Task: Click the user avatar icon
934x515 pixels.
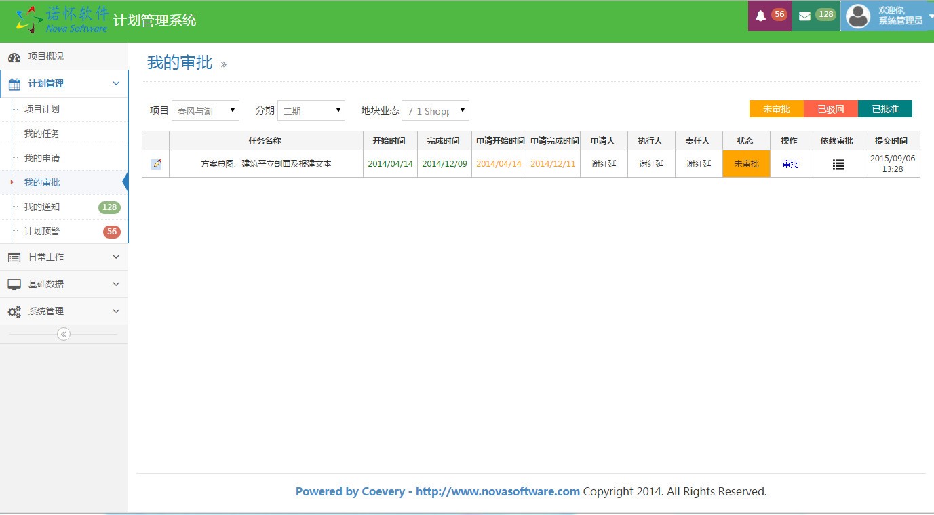Action: click(858, 16)
